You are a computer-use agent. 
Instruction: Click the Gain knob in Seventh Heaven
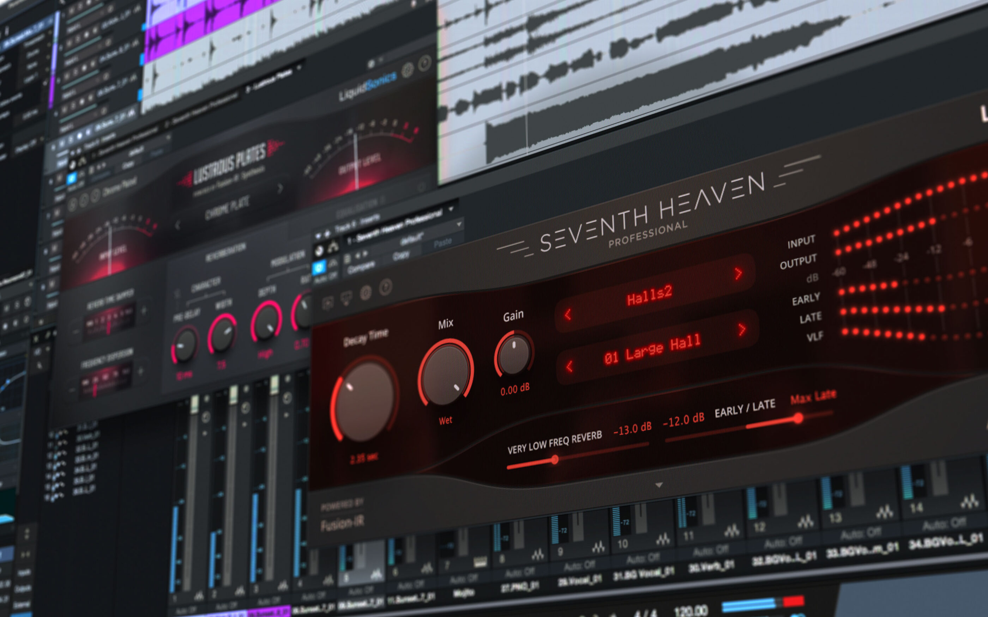[x=514, y=353]
